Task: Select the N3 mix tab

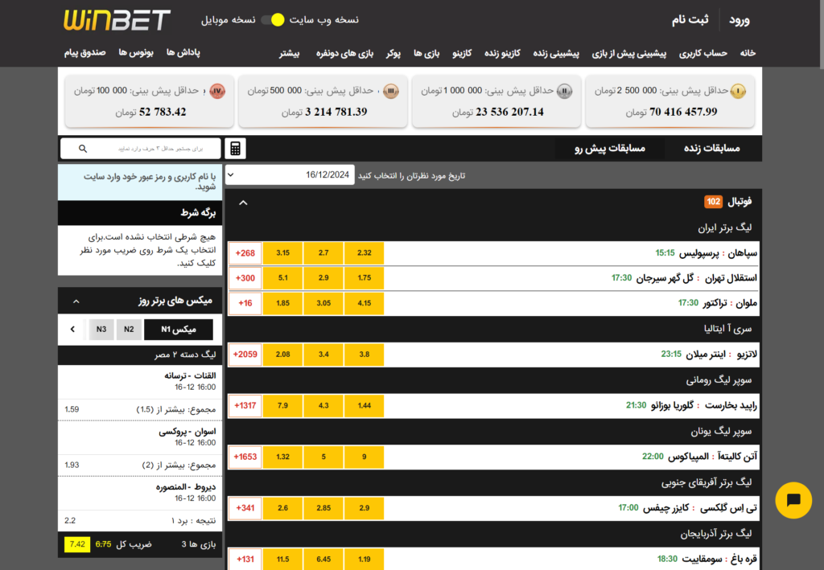Action: (x=101, y=329)
